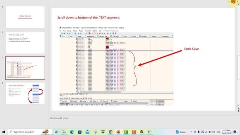
Task: Open the Windows Start menu
Action: click(x=4, y=132)
